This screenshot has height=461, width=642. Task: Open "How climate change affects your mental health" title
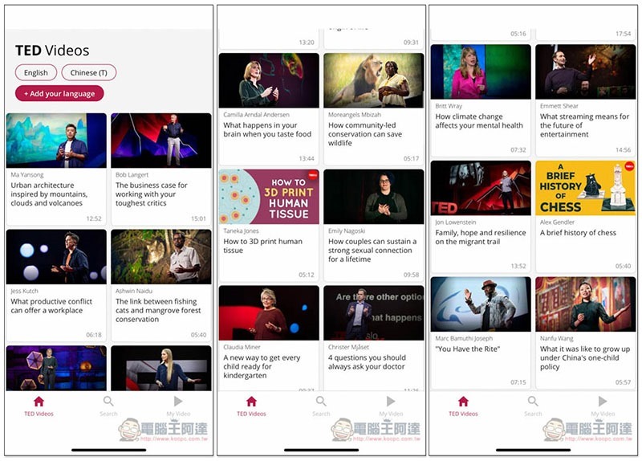(x=479, y=121)
